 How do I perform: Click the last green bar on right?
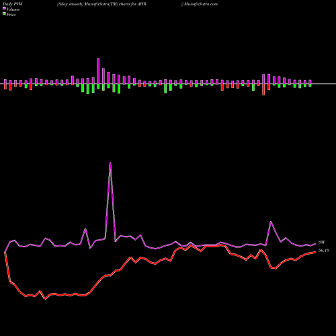[310, 85]
